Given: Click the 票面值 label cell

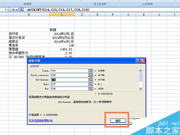Looking at the screenshot, I should pos(29,49).
